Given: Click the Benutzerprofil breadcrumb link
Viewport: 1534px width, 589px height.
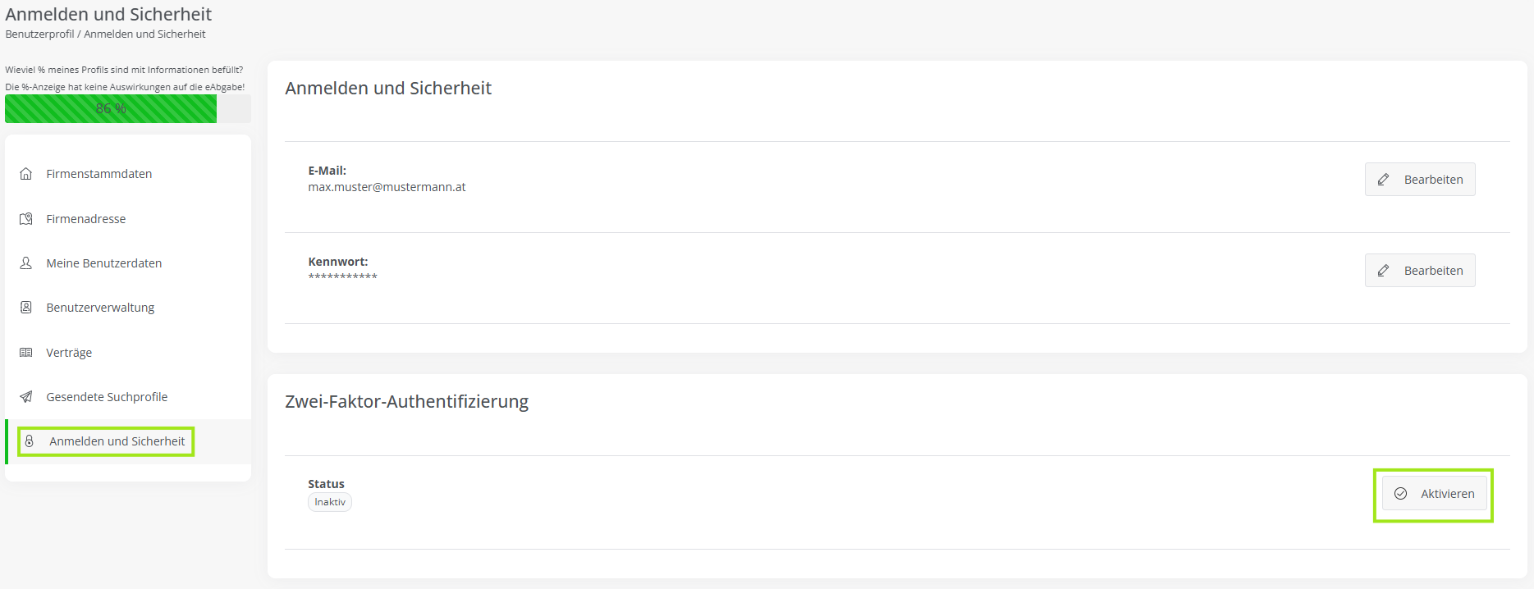Looking at the screenshot, I should point(39,34).
